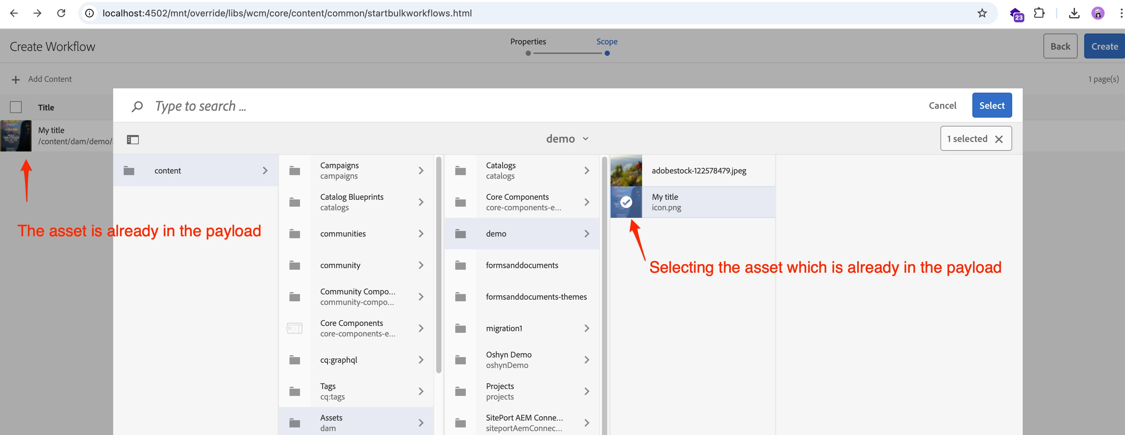Expand the Campaigns folder chevron

421,171
